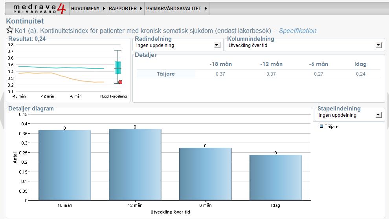Viewport: 389px width, 219px height.
Task: Mark indicator with the favorite star icon
Action: coord(10,30)
